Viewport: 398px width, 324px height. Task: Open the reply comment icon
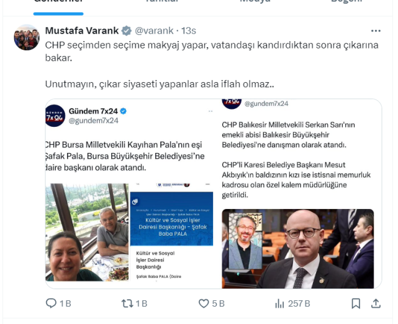[51, 303]
